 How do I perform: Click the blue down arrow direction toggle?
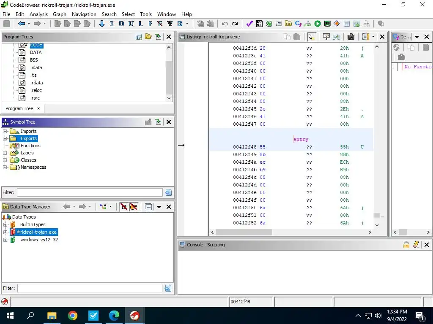coord(101,24)
